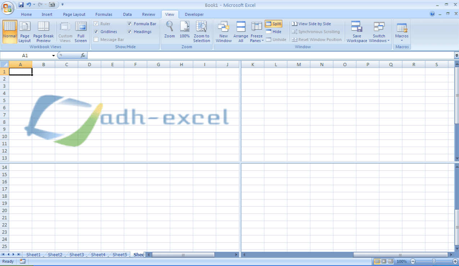Viewport: 459px width, 266px height.
Task: Click the Zoom Out minus button
Action: 413,261
